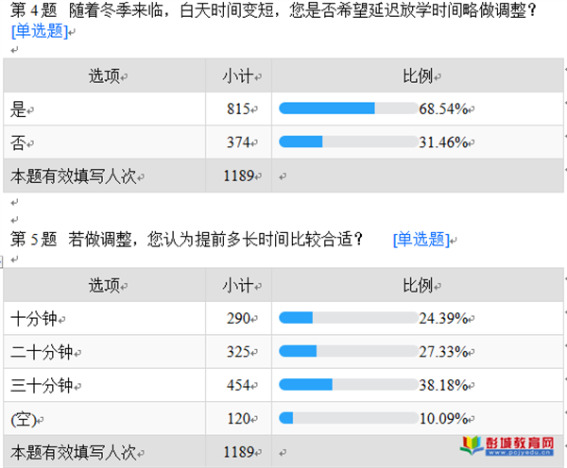Screen dimensions: 567x468
Task: Click the 二十分钟 27.33% progress bar
Action: click(x=348, y=351)
